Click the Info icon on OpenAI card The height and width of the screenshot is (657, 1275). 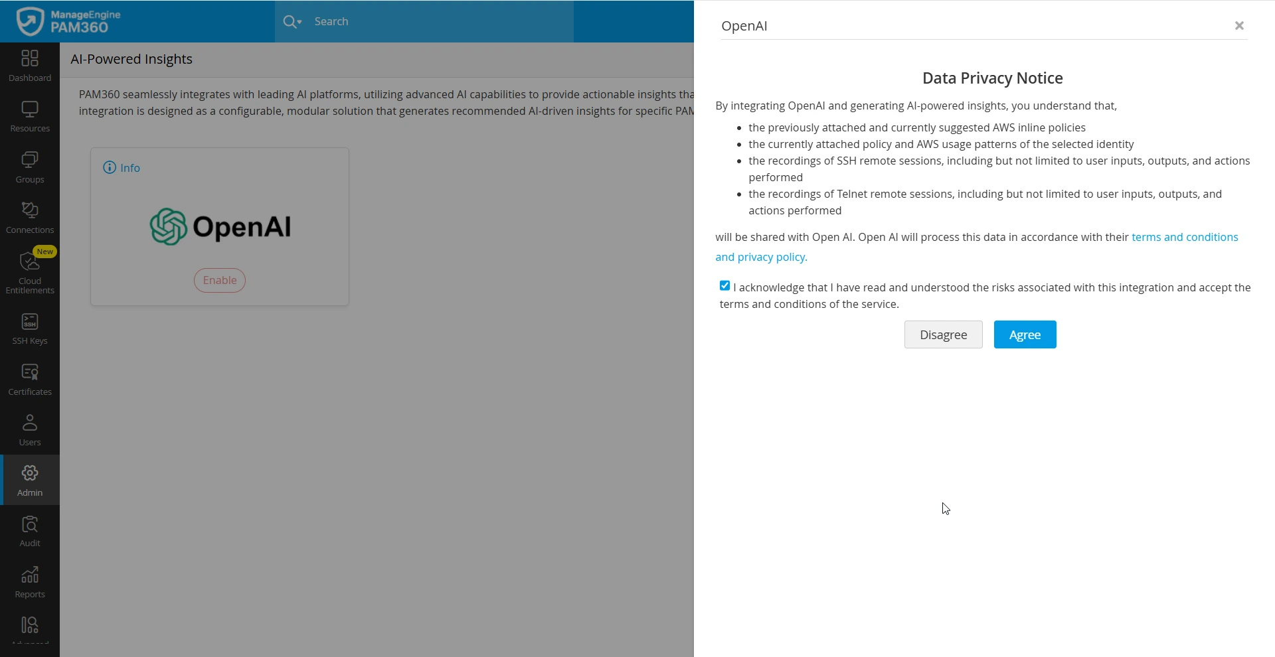[x=110, y=167]
